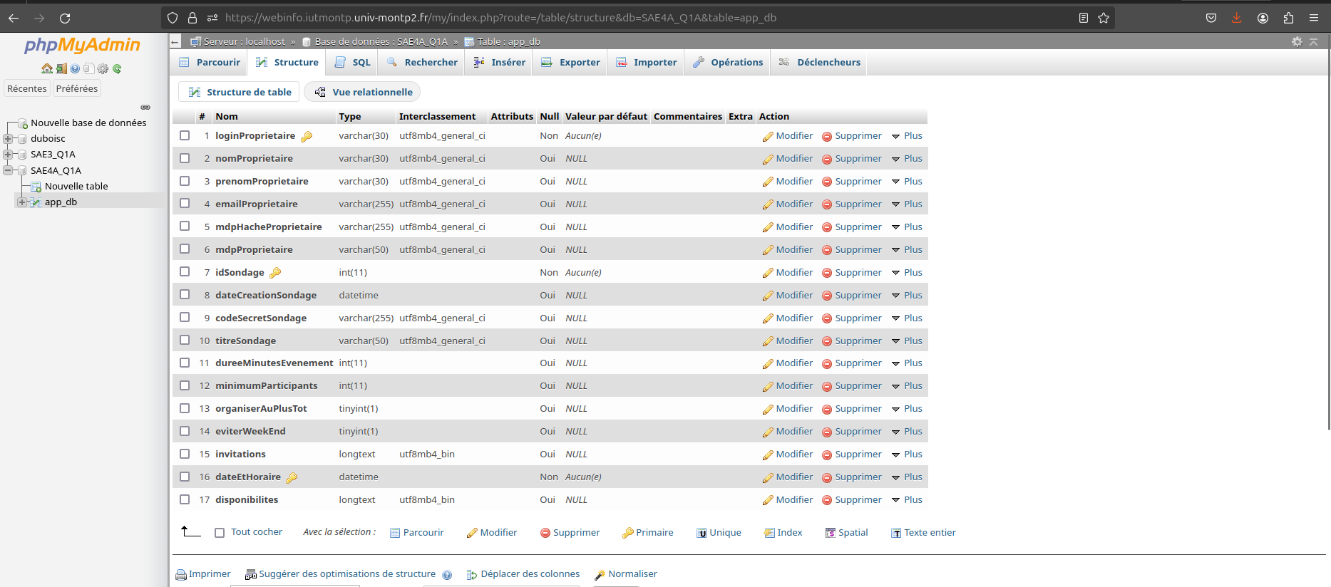This screenshot has height=587, width=1331.
Task: Click the pencil Modifier icon for idSondage
Action: coord(768,273)
